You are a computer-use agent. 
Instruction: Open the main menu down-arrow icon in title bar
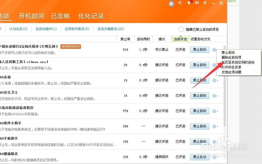(205, 3)
